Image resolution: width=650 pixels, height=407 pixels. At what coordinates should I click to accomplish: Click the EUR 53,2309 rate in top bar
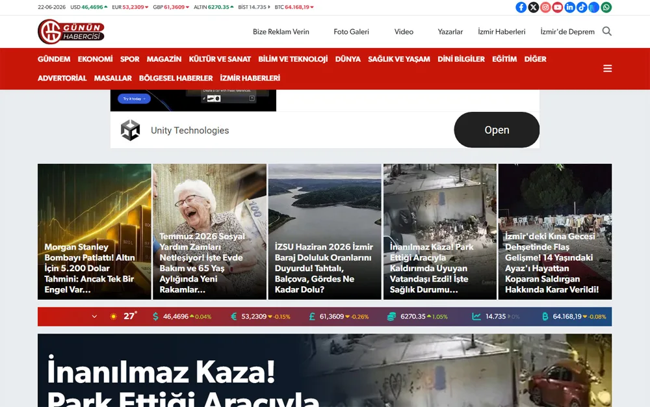(x=130, y=7)
